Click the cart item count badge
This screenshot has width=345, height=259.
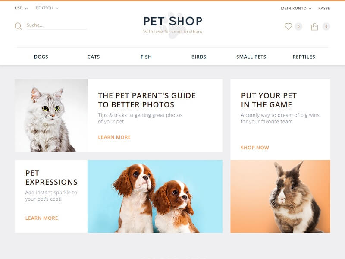[326, 26]
